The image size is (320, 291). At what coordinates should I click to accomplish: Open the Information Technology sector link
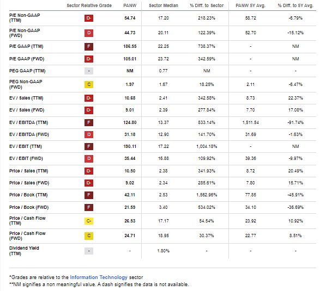coord(99,277)
